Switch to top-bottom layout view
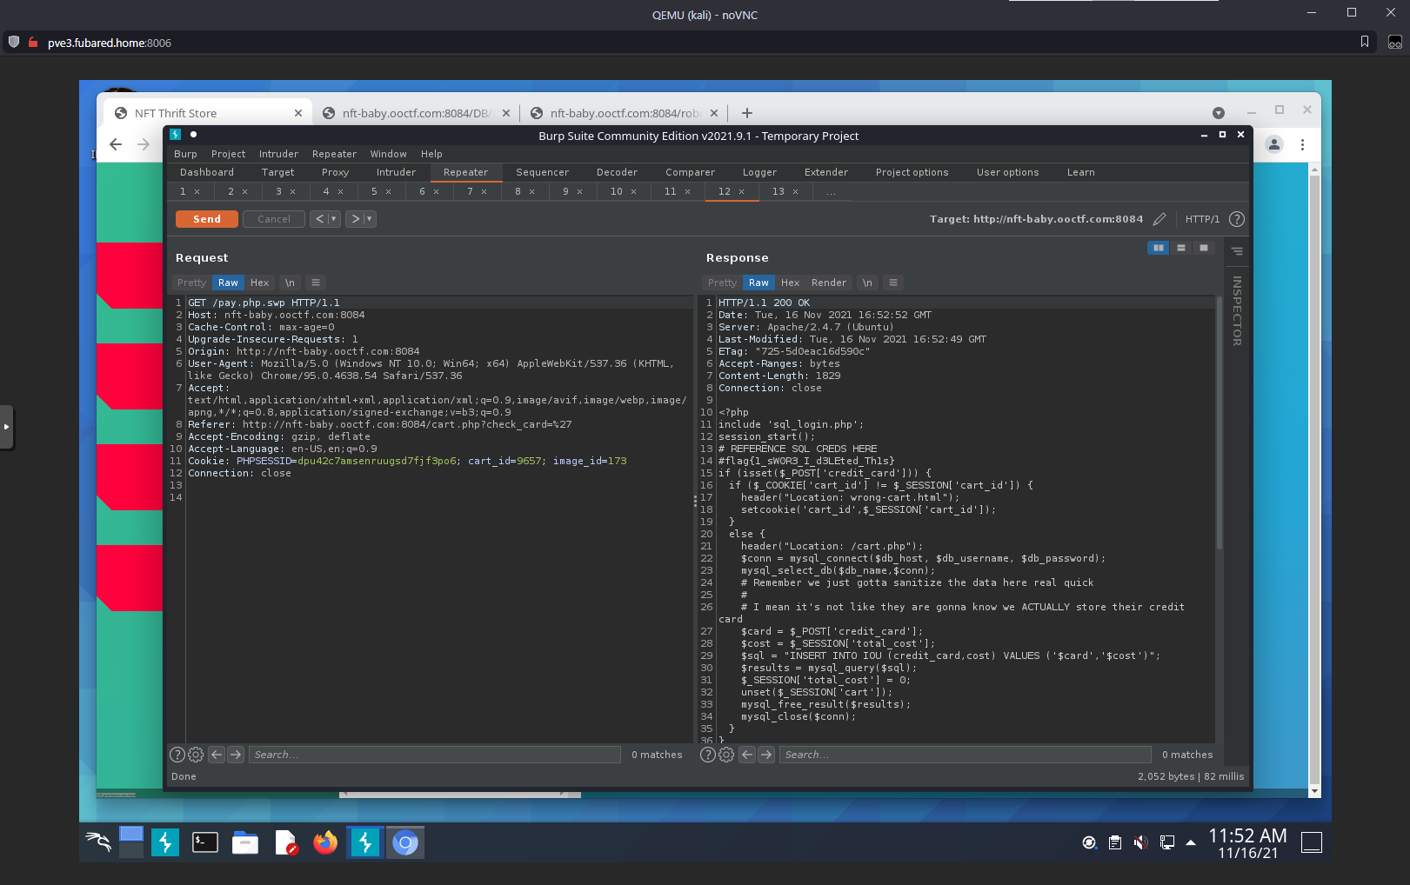The width and height of the screenshot is (1410, 885). (x=1181, y=248)
